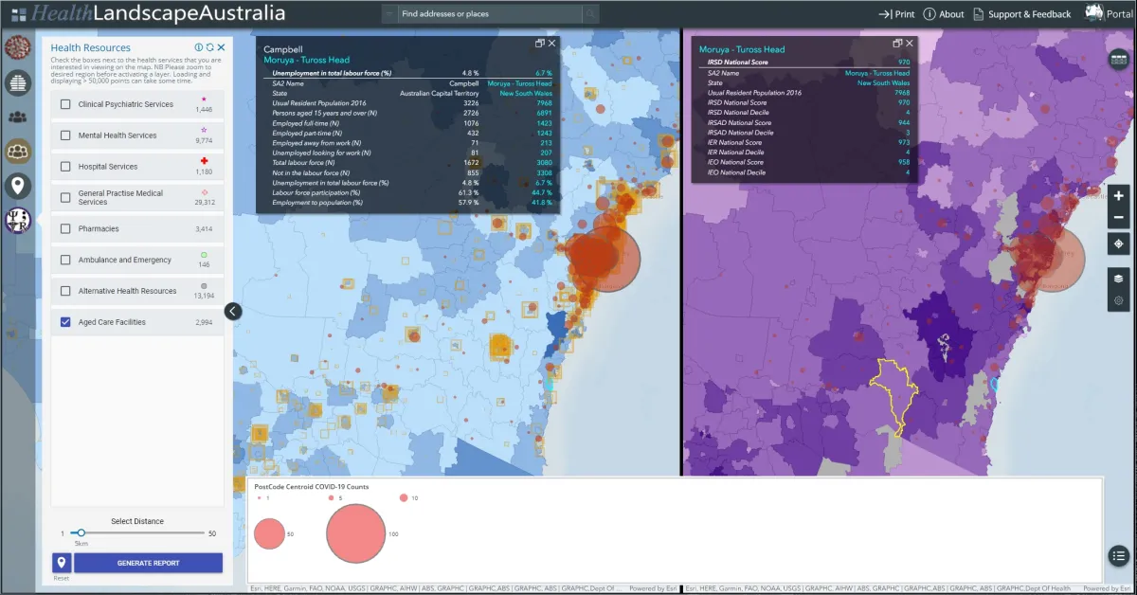Open the About menu item
The image size is (1137, 595).
point(950,13)
